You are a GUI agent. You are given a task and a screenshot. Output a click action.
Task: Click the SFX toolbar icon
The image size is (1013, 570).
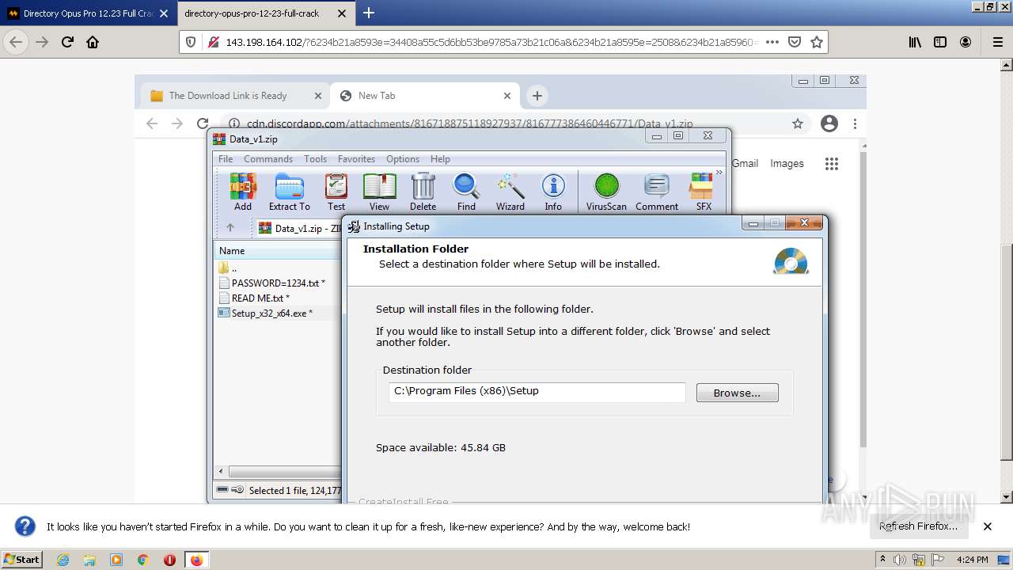coord(703,192)
